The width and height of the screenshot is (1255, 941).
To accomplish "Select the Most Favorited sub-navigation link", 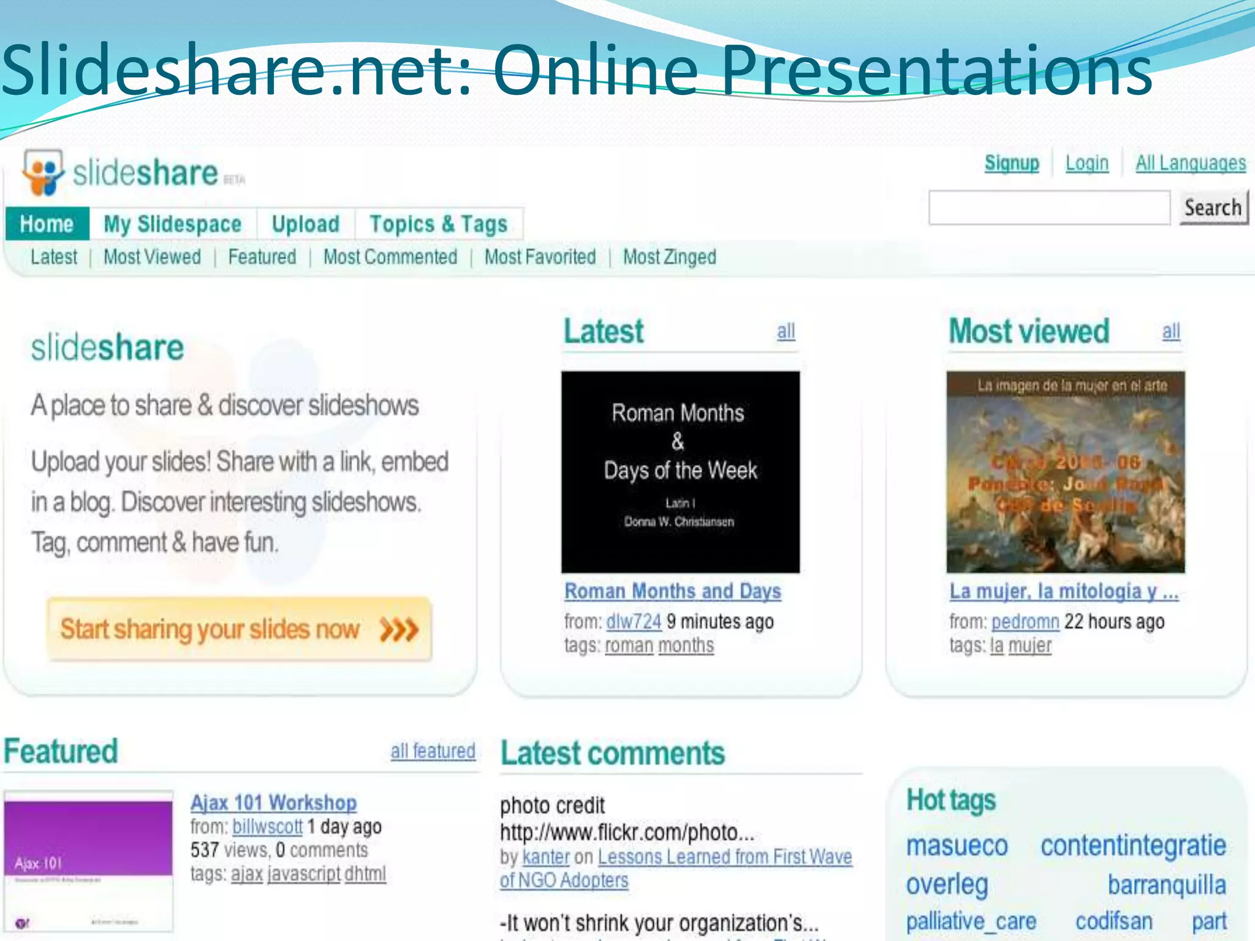I will coord(540,257).
